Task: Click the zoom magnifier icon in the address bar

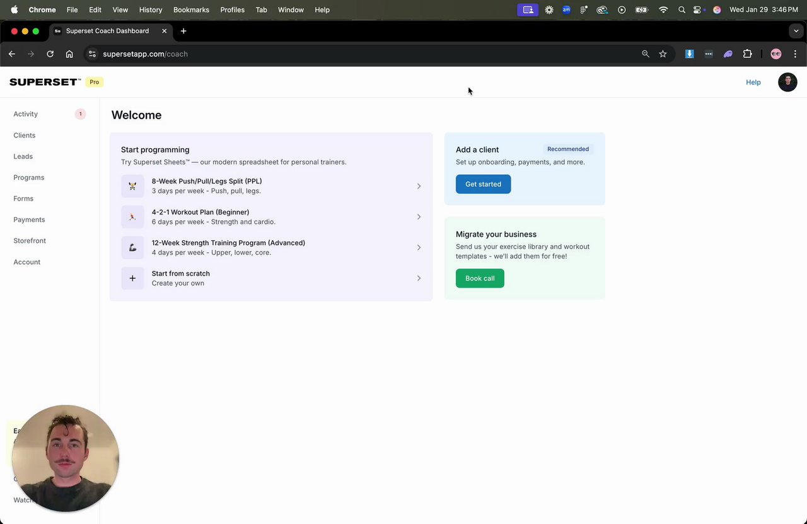Action: pos(646,54)
